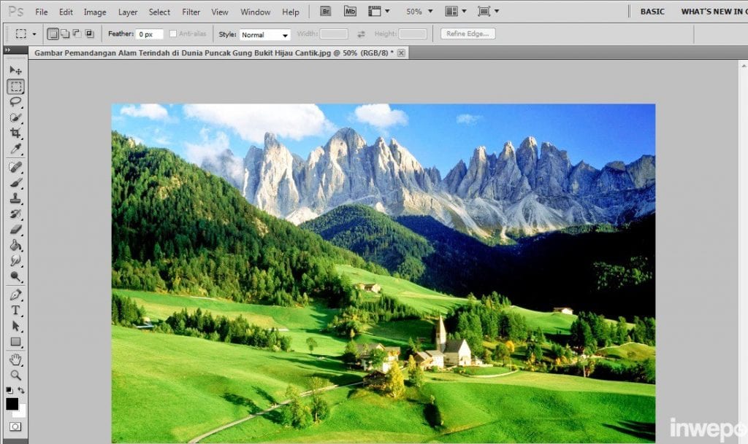This screenshot has height=444, width=748.
Task: Open the File menu
Action: pos(42,12)
